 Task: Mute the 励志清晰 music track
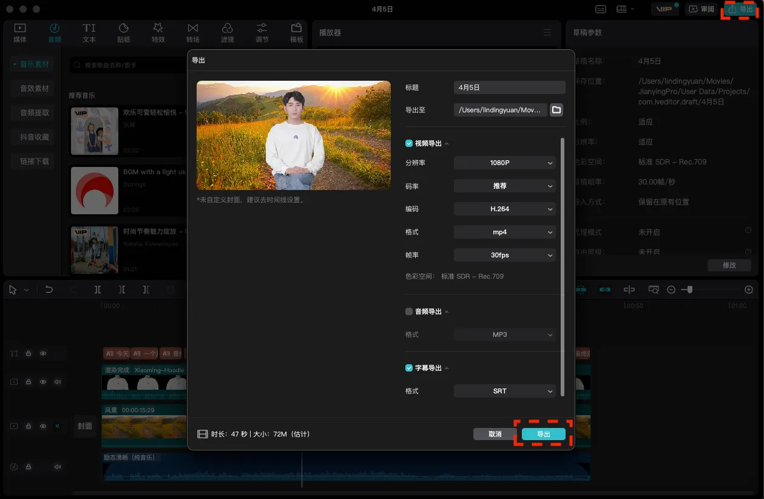tap(58, 467)
